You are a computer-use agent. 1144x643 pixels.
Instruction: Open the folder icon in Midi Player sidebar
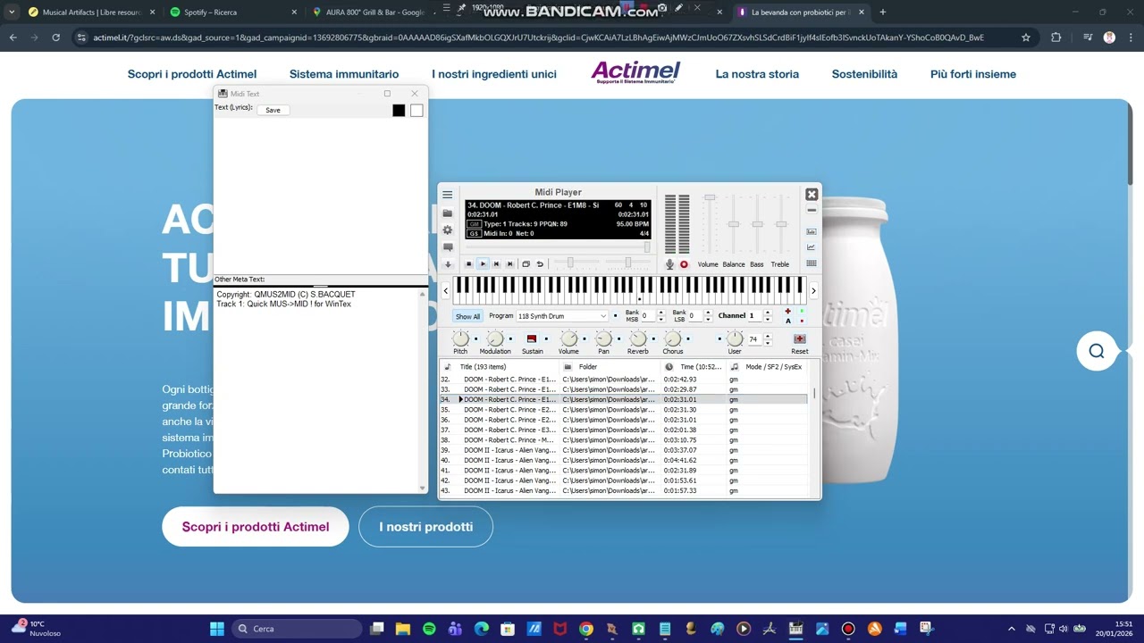tap(448, 213)
